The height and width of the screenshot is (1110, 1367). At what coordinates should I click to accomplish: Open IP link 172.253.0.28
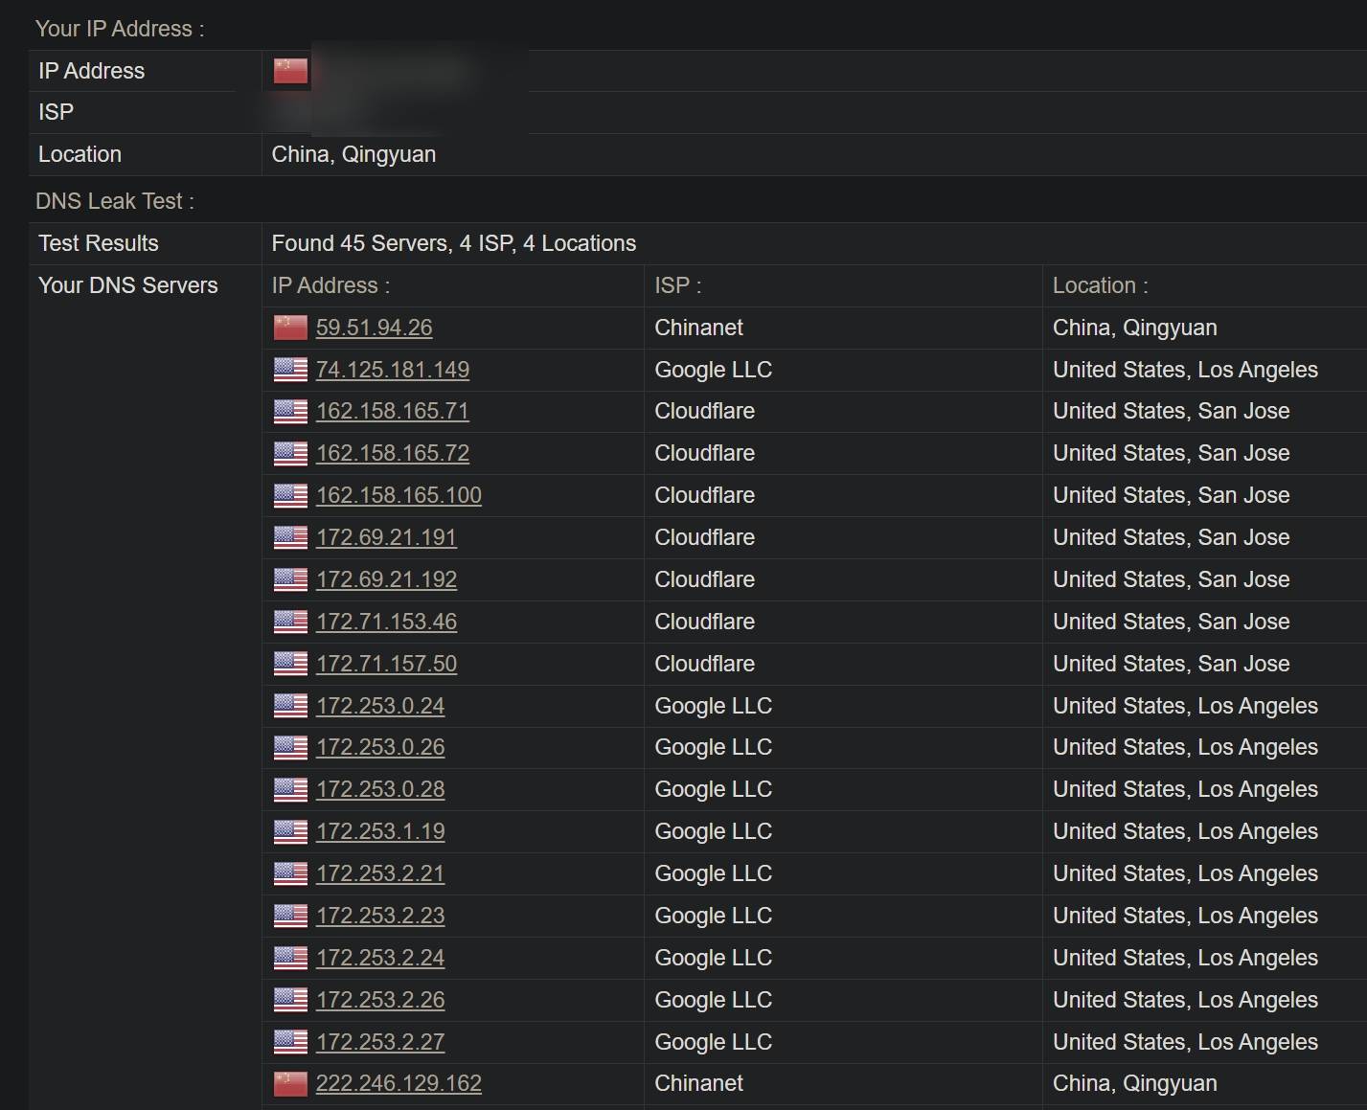pyautogui.click(x=380, y=789)
